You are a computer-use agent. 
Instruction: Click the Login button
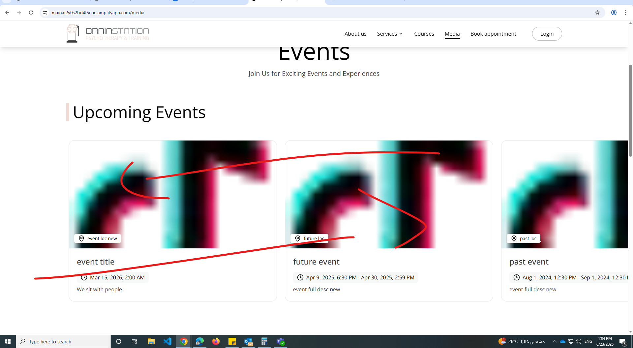547,34
